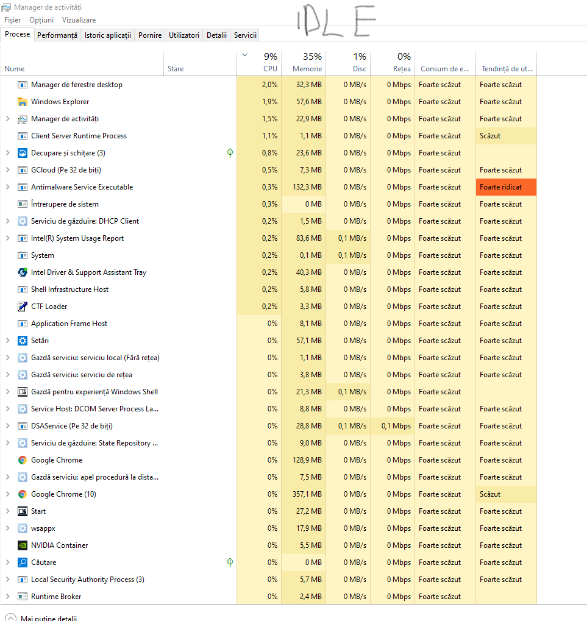Click the GCloud process icon
587x621 pixels.
click(x=23, y=170)
